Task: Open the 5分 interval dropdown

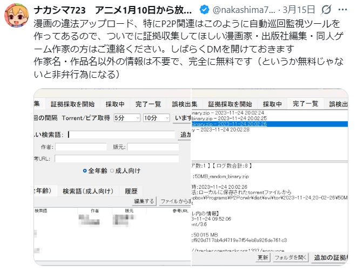Action: (126, 118)
